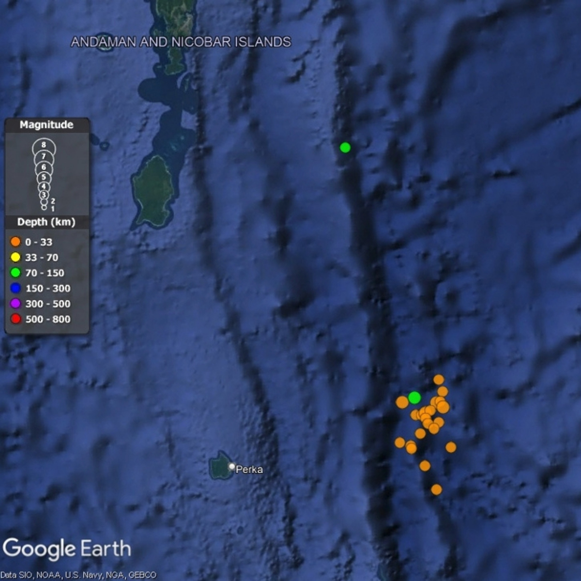The height and width of the screenshot is (581, 581).
Task: Select the easternmost orange earthquake marker
Action: 451,447
